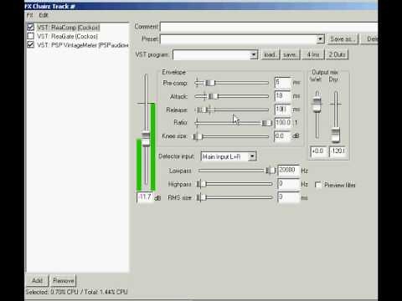Open the FX menu
This screenshot has width=402, height=301.
pyautogui.click(x=29, y=15)
